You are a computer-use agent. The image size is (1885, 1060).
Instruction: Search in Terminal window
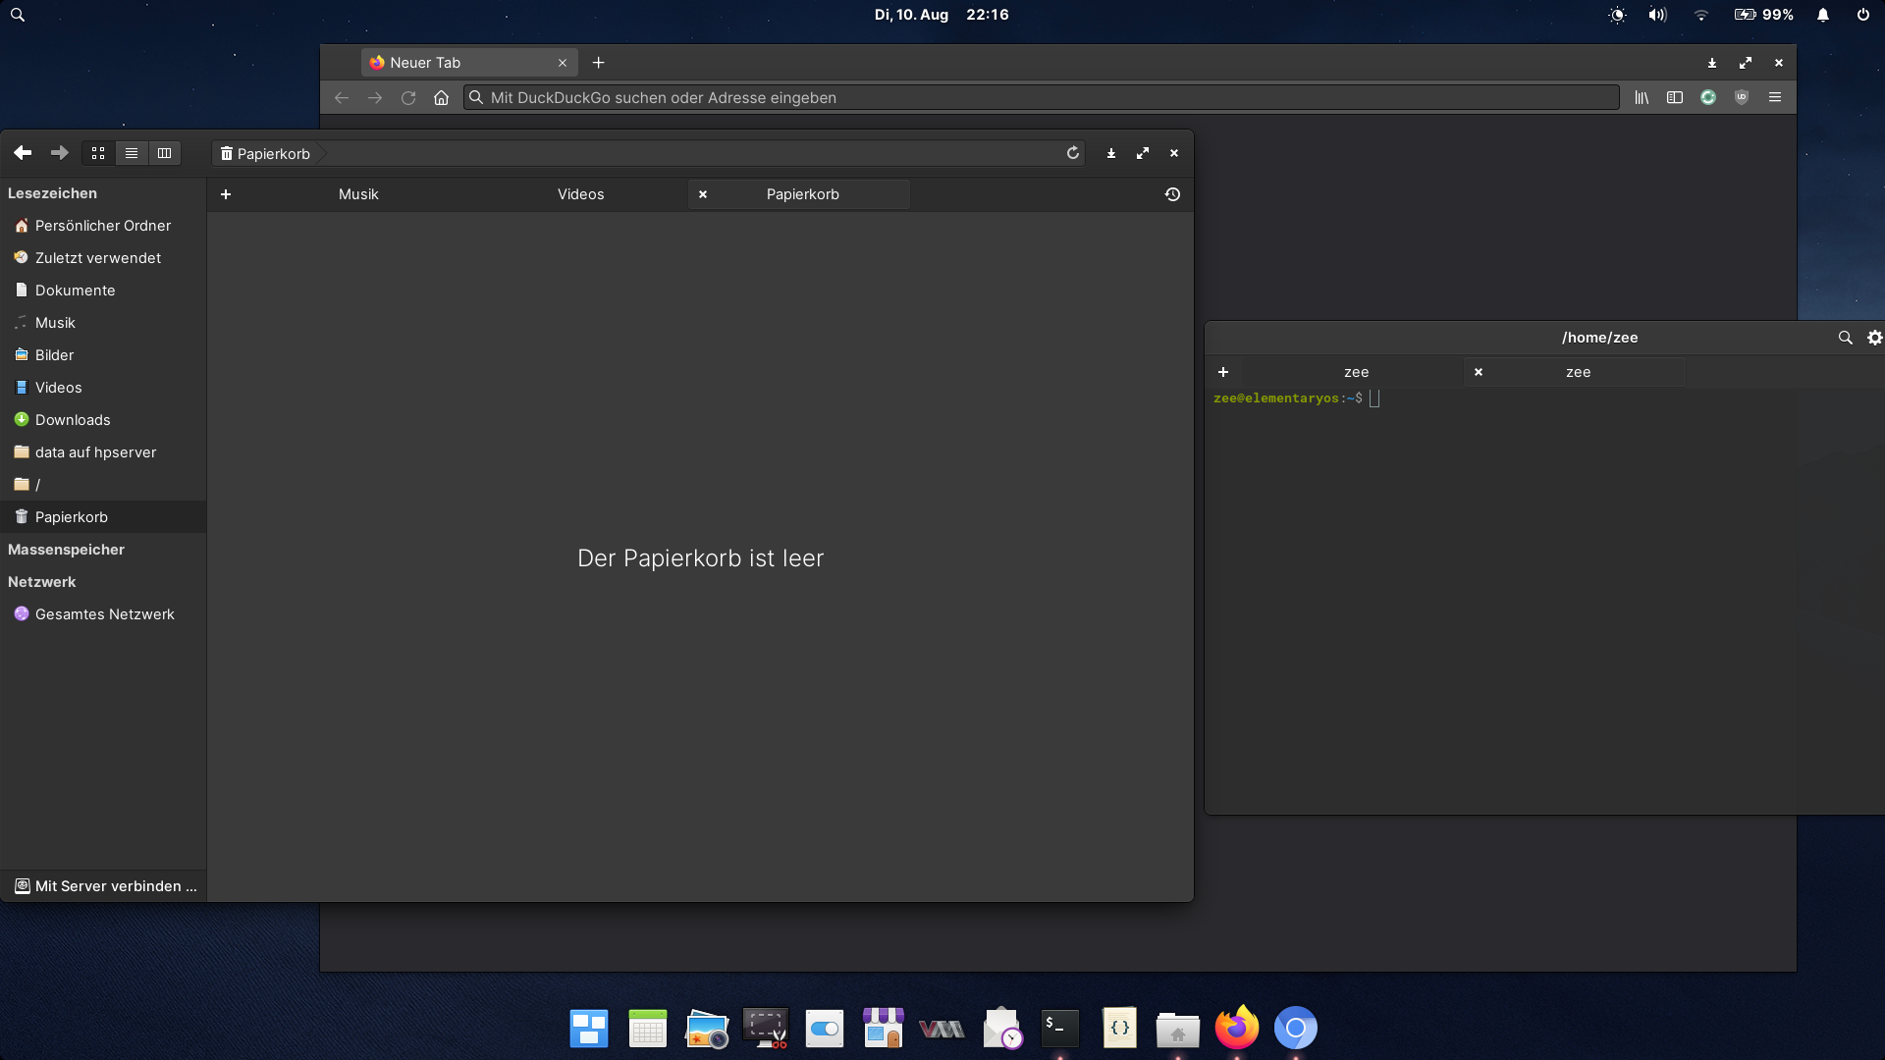pyautogui.click(x=1846, y=338)
